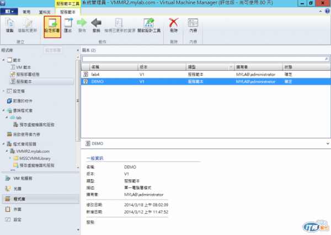This screenshot has width=331, height=235.
Task: Open the 作業 jobs workspace
Action: (x=40, y=209)
